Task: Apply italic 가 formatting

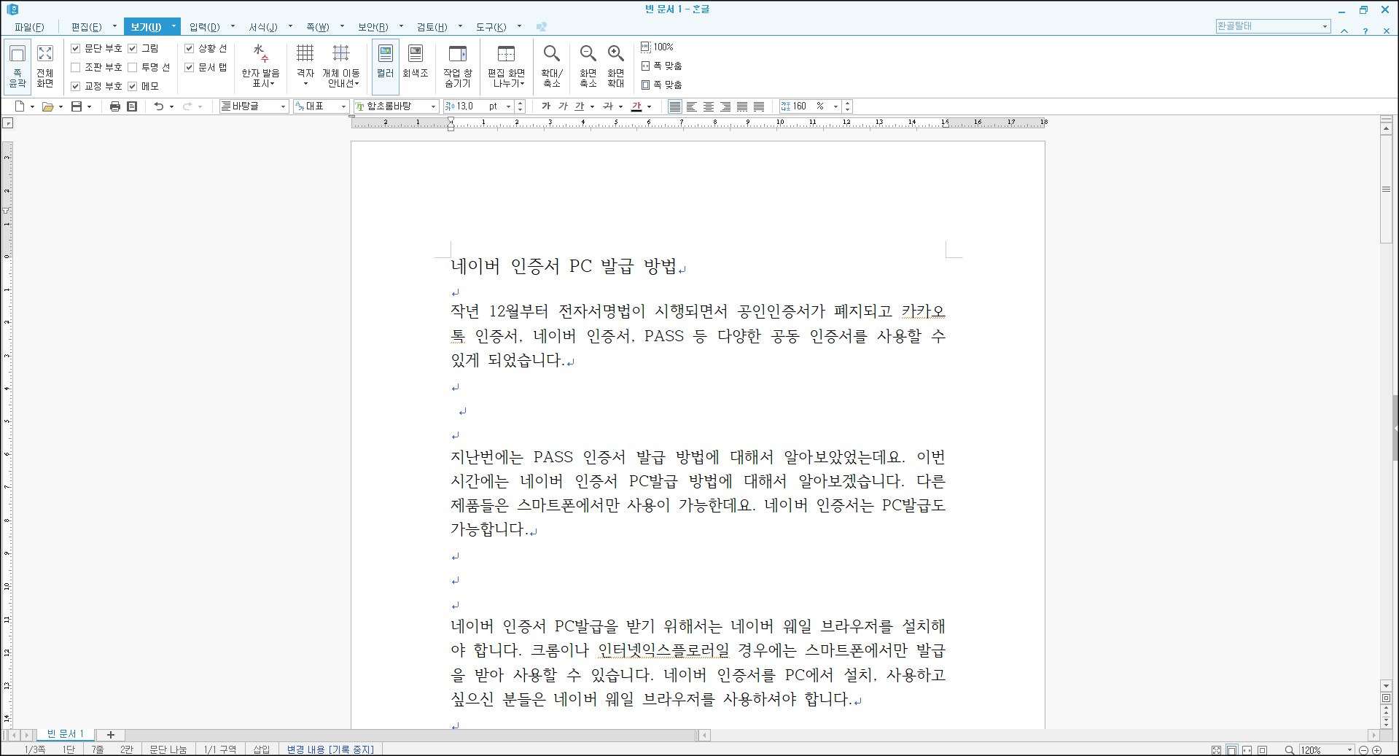Action: point(563,106)
